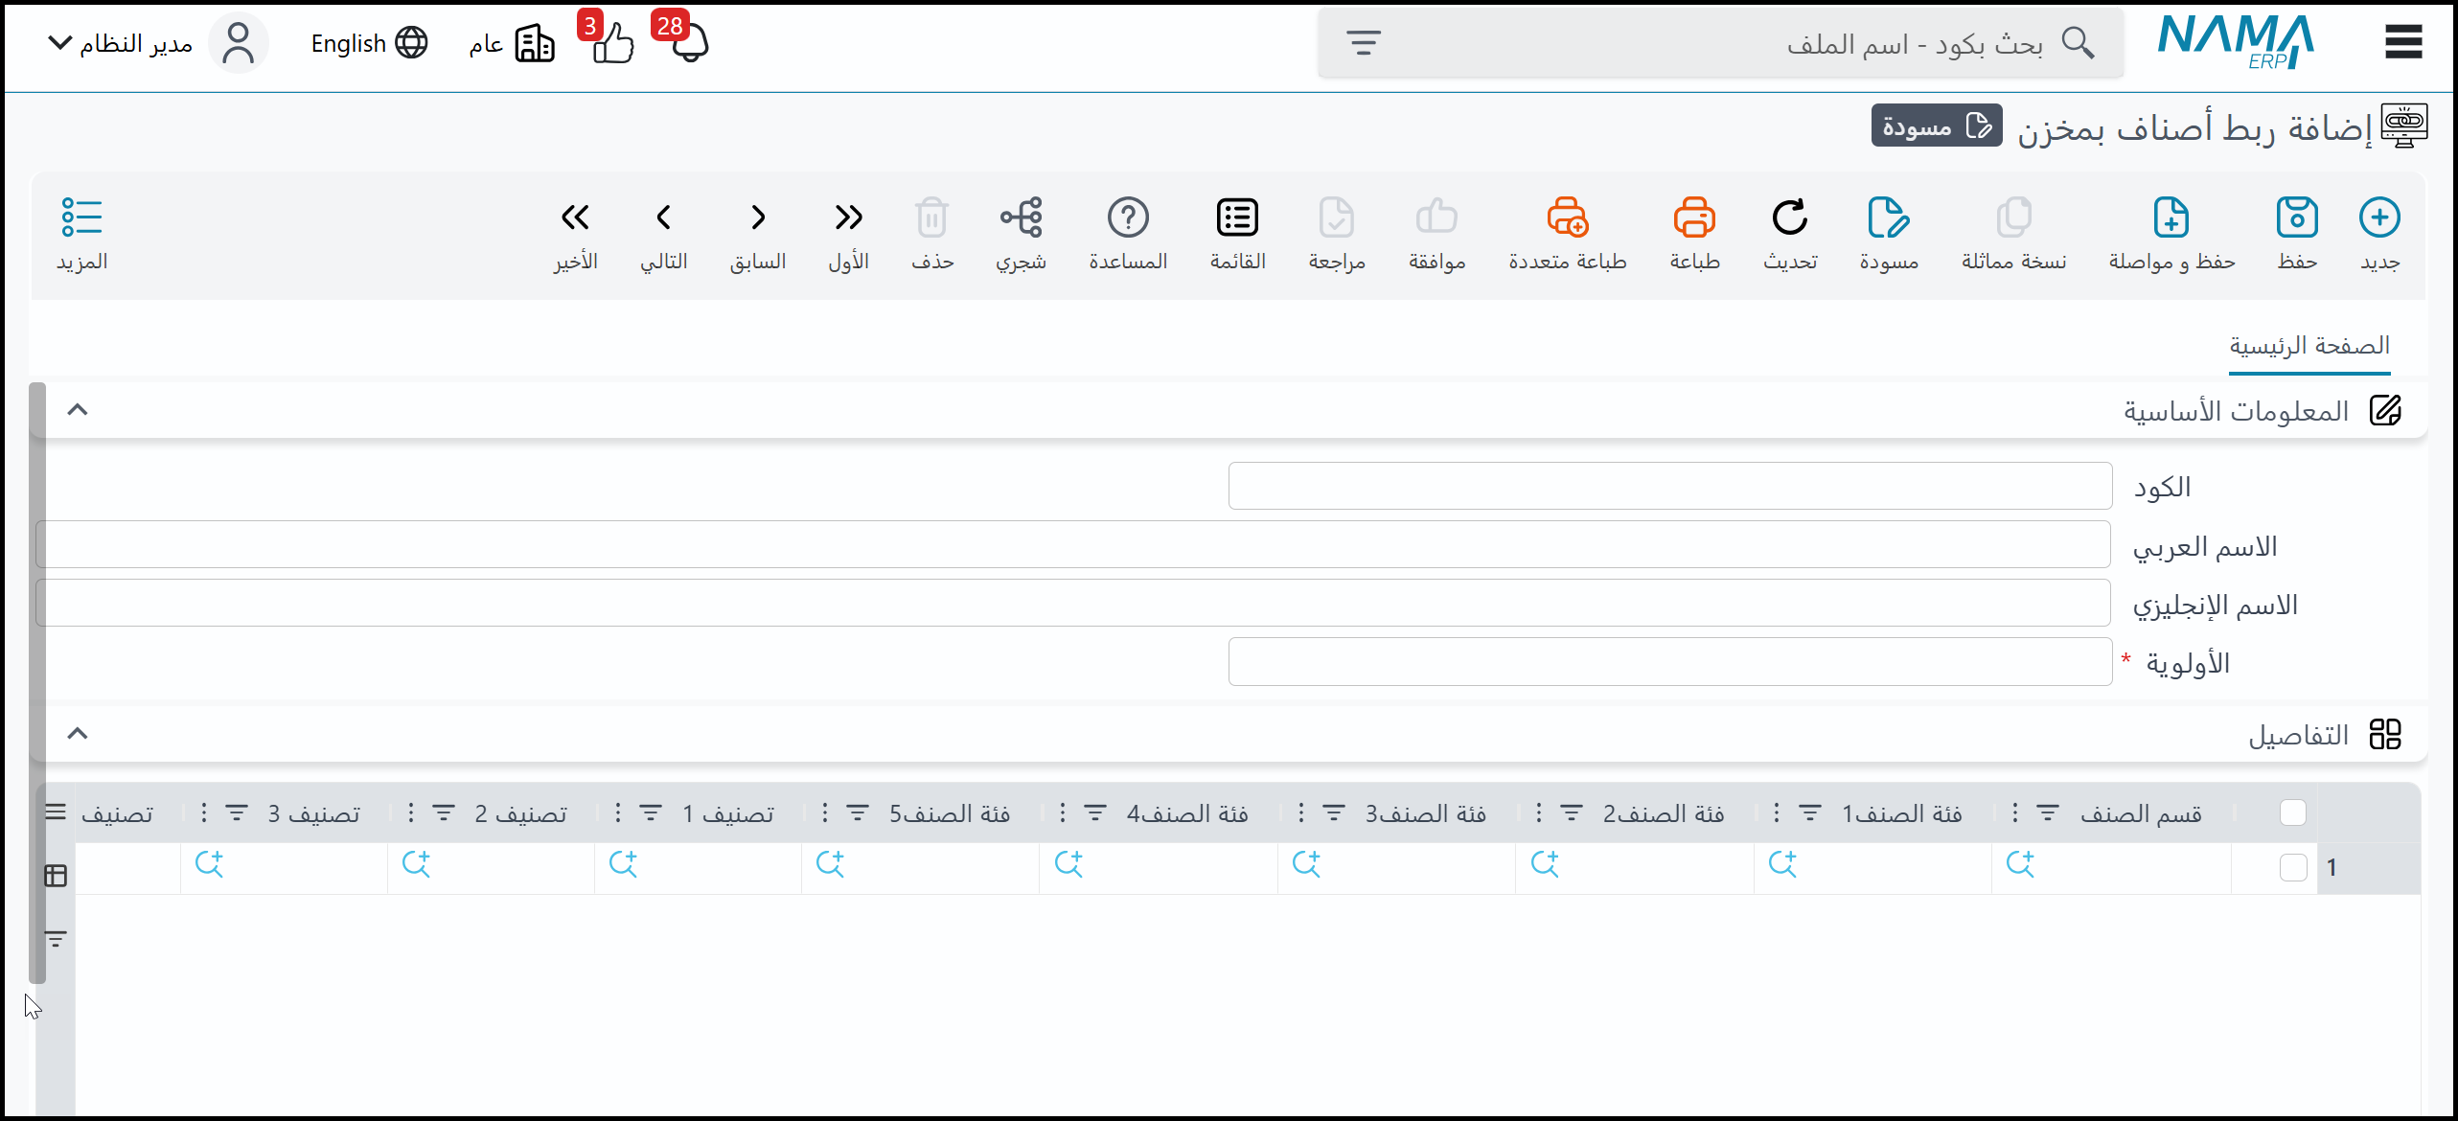Click the قسم الصنف column filter icon
This screenshot has width=2458, height=1121.
click(x=2047, y=813)
